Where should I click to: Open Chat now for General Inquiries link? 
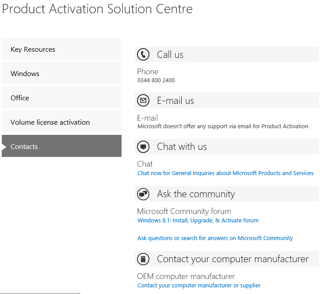(225, 173)
